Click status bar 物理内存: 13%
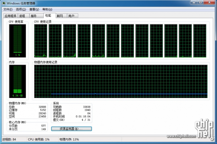 [x=69, y=140]
